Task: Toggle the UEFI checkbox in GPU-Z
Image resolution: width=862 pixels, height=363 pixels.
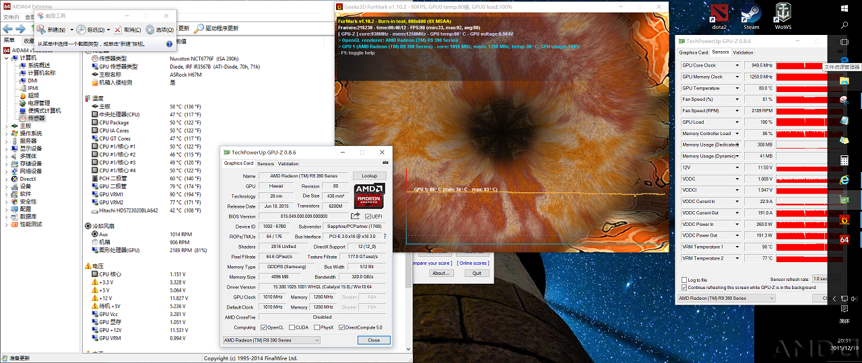Action: pyautogui.click(x=368, y=216)
